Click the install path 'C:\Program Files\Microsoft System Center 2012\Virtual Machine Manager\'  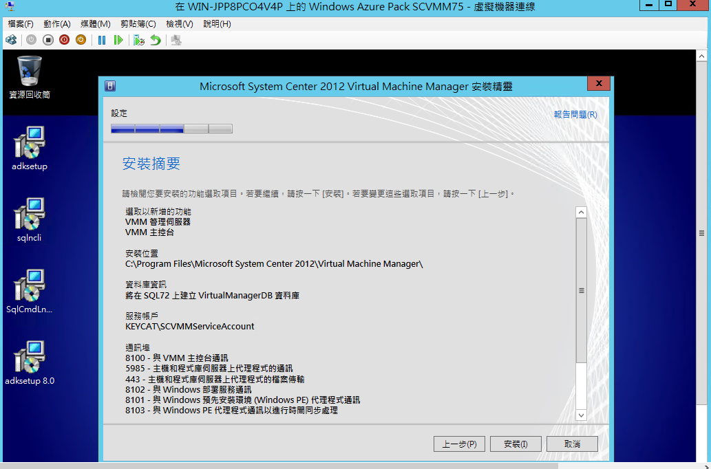tap(274, 264)
